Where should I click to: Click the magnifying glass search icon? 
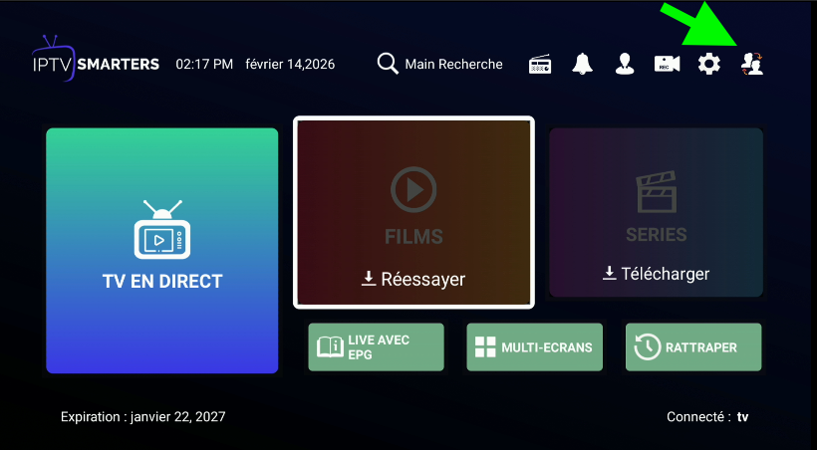click(x=388, y=64)
